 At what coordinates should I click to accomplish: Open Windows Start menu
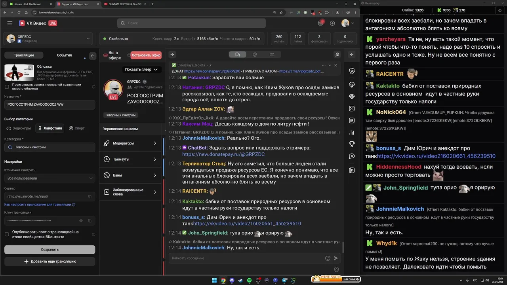click(214, 280)
